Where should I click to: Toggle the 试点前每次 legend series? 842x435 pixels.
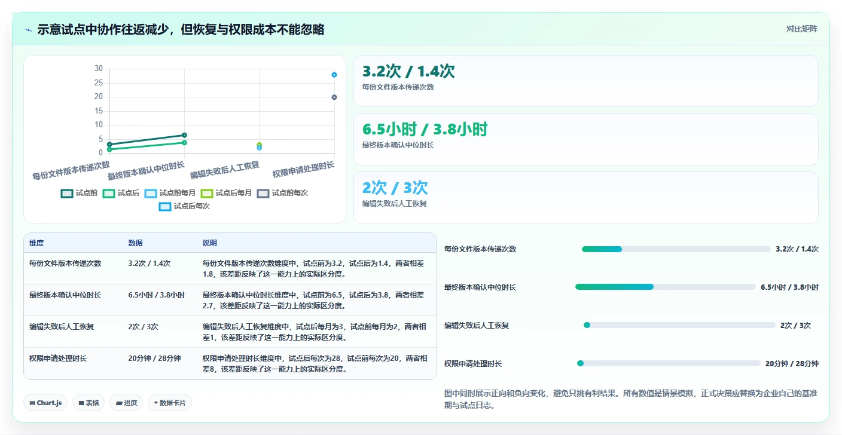pos(283,193)
